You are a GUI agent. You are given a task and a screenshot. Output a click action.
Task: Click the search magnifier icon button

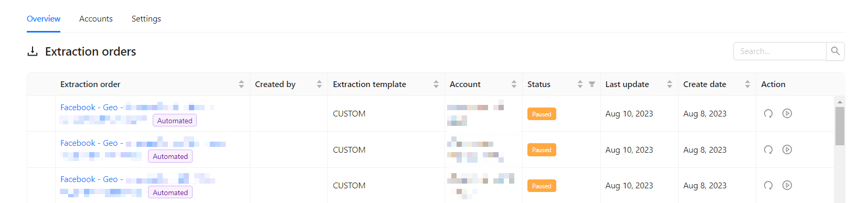[835, 51]
